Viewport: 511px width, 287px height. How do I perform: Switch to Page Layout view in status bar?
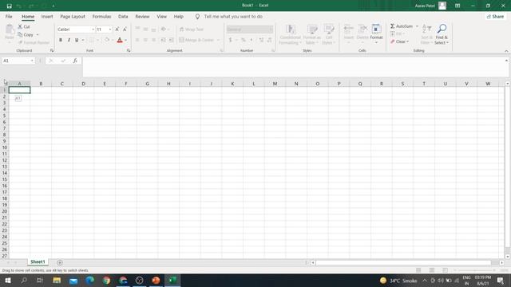[432, 270]
